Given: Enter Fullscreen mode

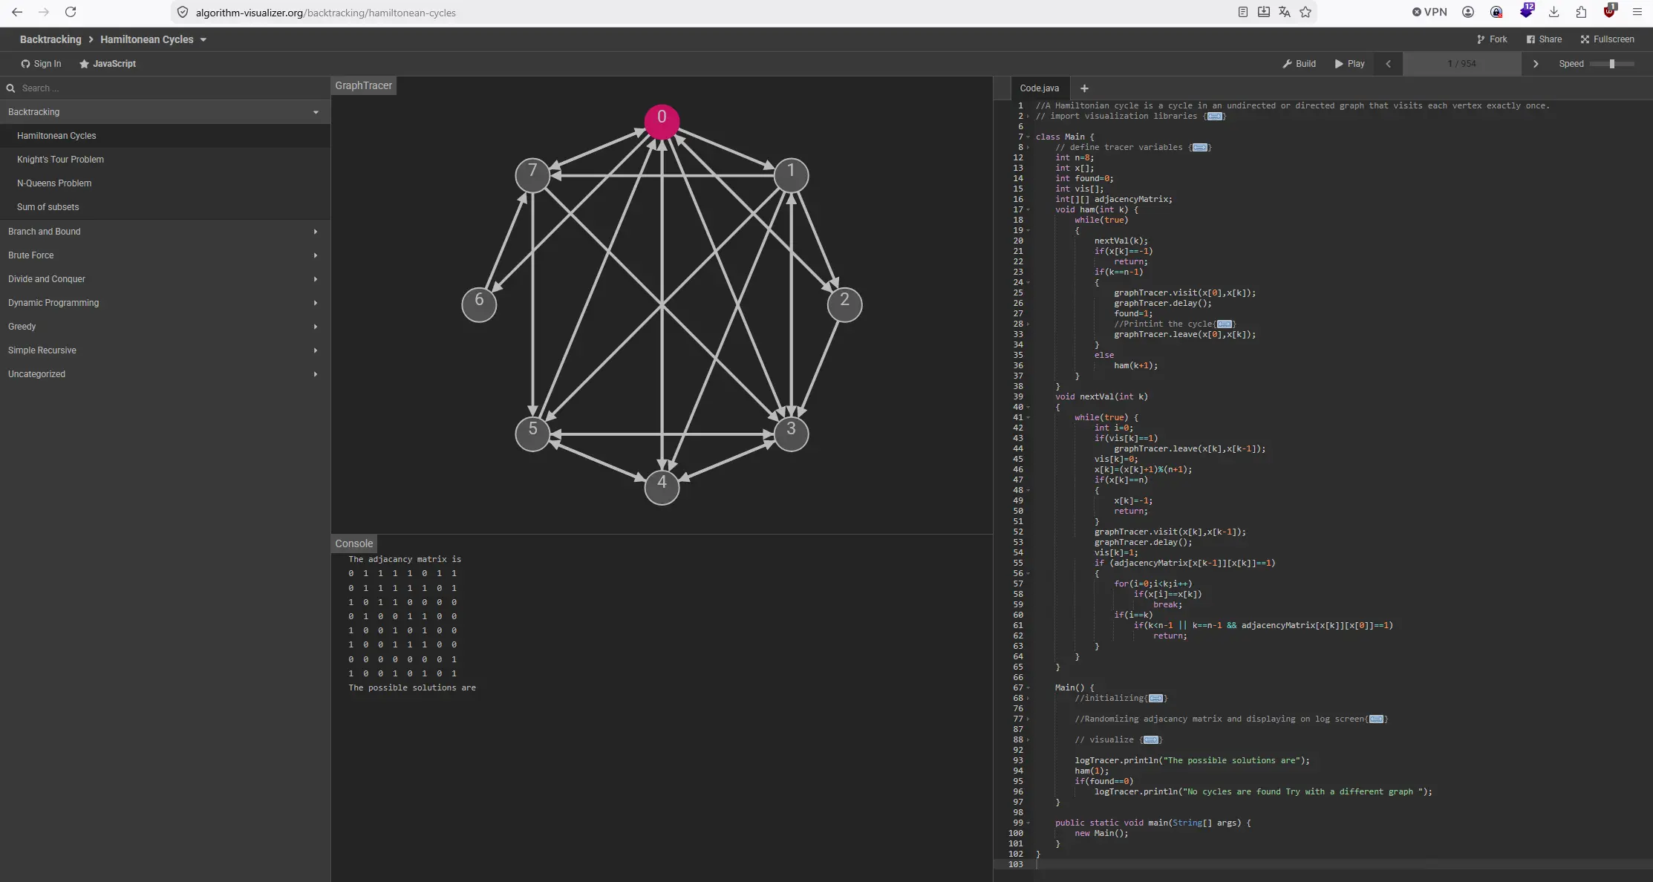Looking at the screenshot, I should click(1607, 39).
